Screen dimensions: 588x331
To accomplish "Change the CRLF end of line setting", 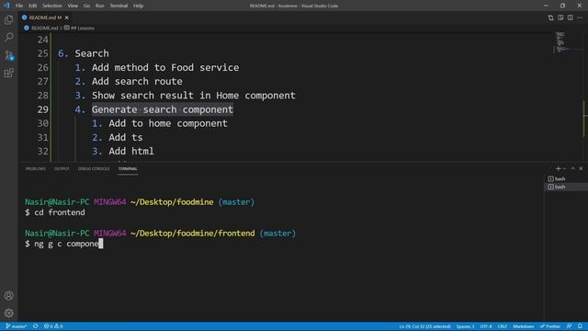I will coord(503,326).
